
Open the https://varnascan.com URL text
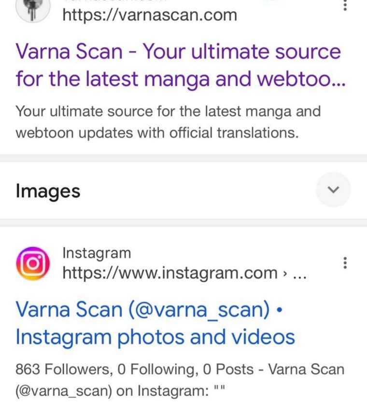[150, 15]
